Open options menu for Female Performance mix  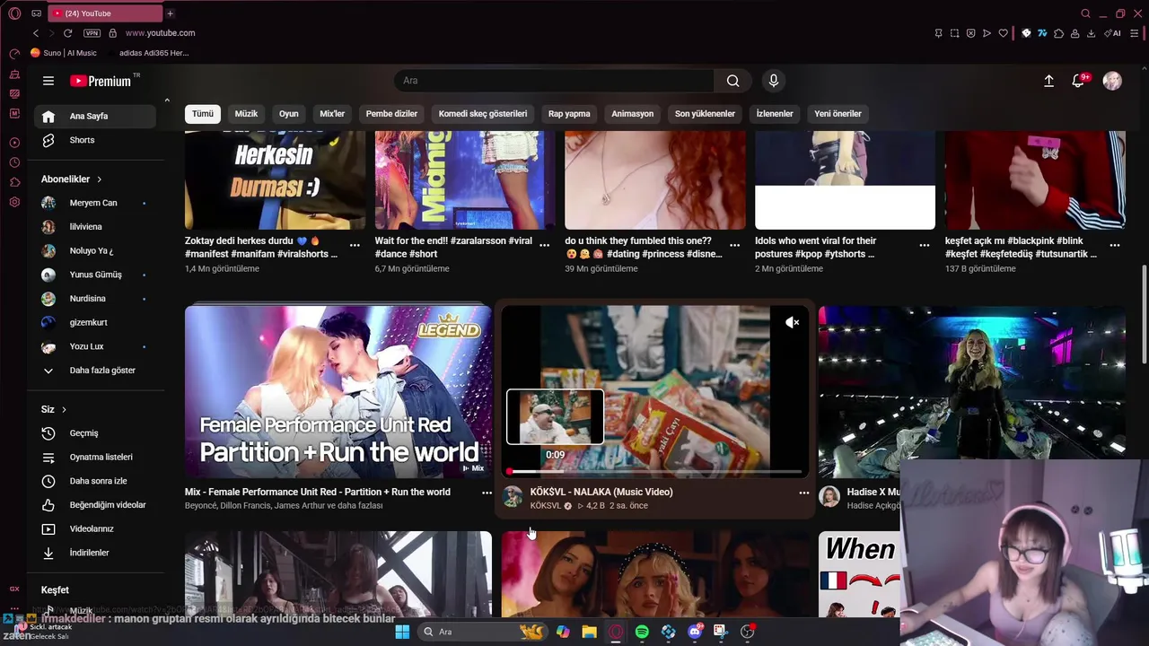click(x=487, y=493)
